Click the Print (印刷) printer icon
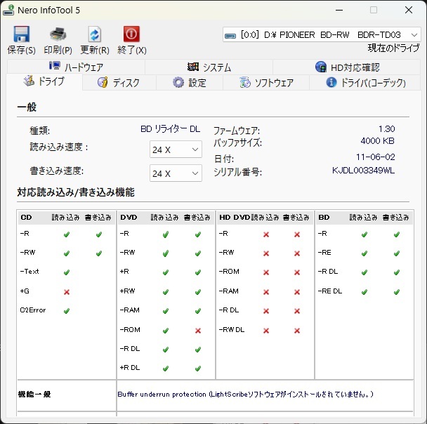The height and width of the screenshot is (424, 427). pos(58,35)
